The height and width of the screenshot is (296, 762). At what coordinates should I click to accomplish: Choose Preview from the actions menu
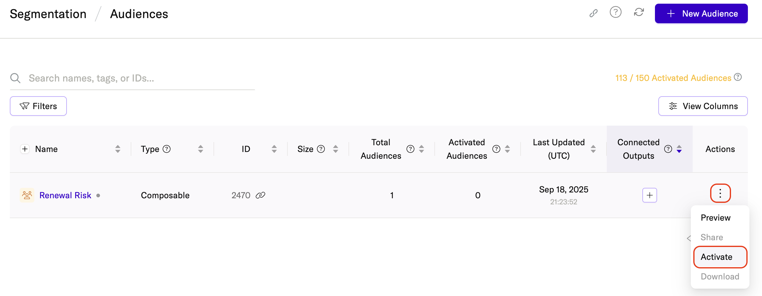click(x=715, y=218)
